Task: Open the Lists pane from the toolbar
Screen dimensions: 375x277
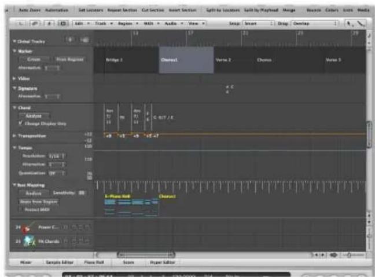Action: (348, 10)
